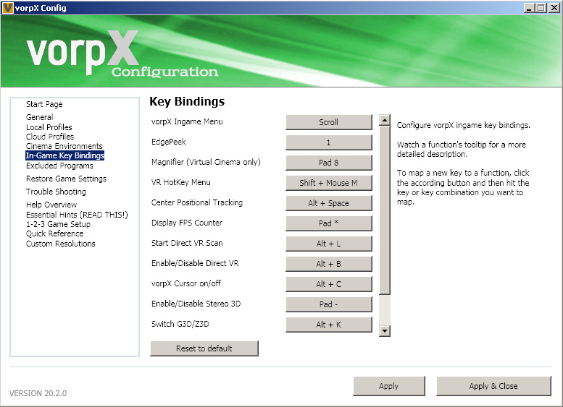
Task: Remap Enable/Disable Stereo 3D 'Pad -'
Action: pos(329,304)
